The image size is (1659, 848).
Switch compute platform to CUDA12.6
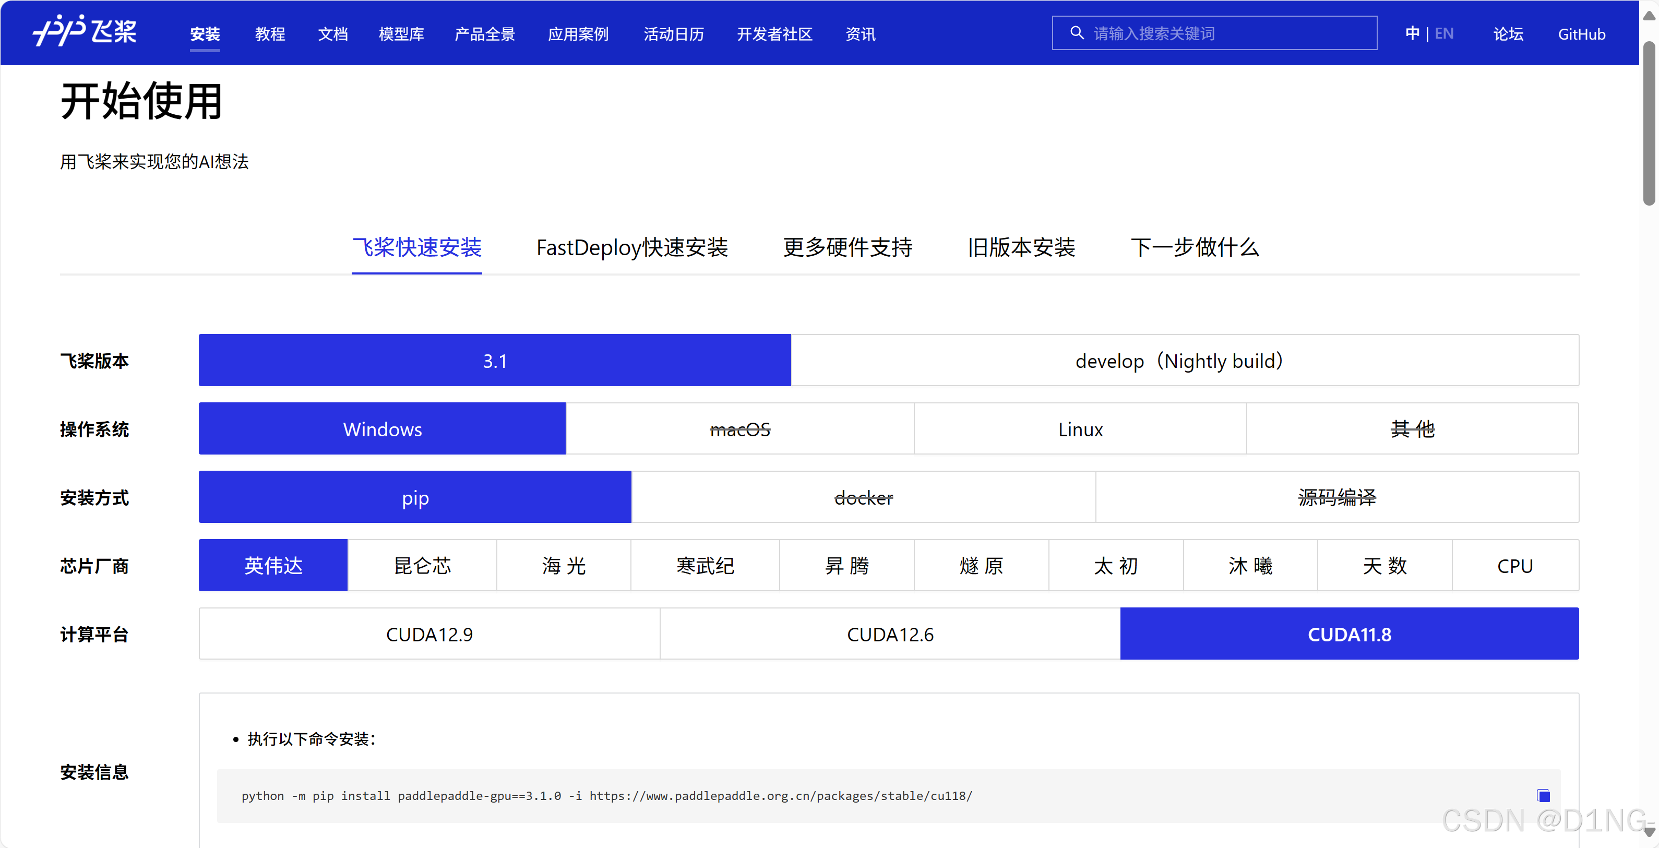tap(889, 633)
